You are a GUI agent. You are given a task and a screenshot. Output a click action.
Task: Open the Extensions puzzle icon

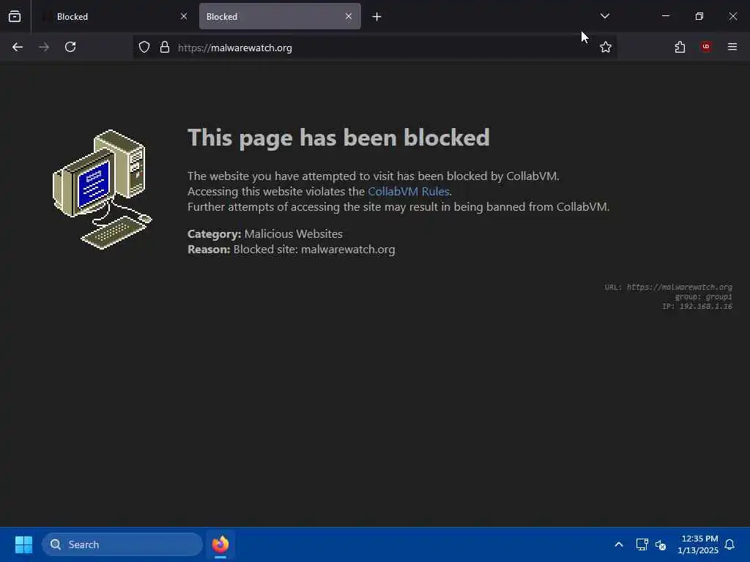(x=680, y=47)
